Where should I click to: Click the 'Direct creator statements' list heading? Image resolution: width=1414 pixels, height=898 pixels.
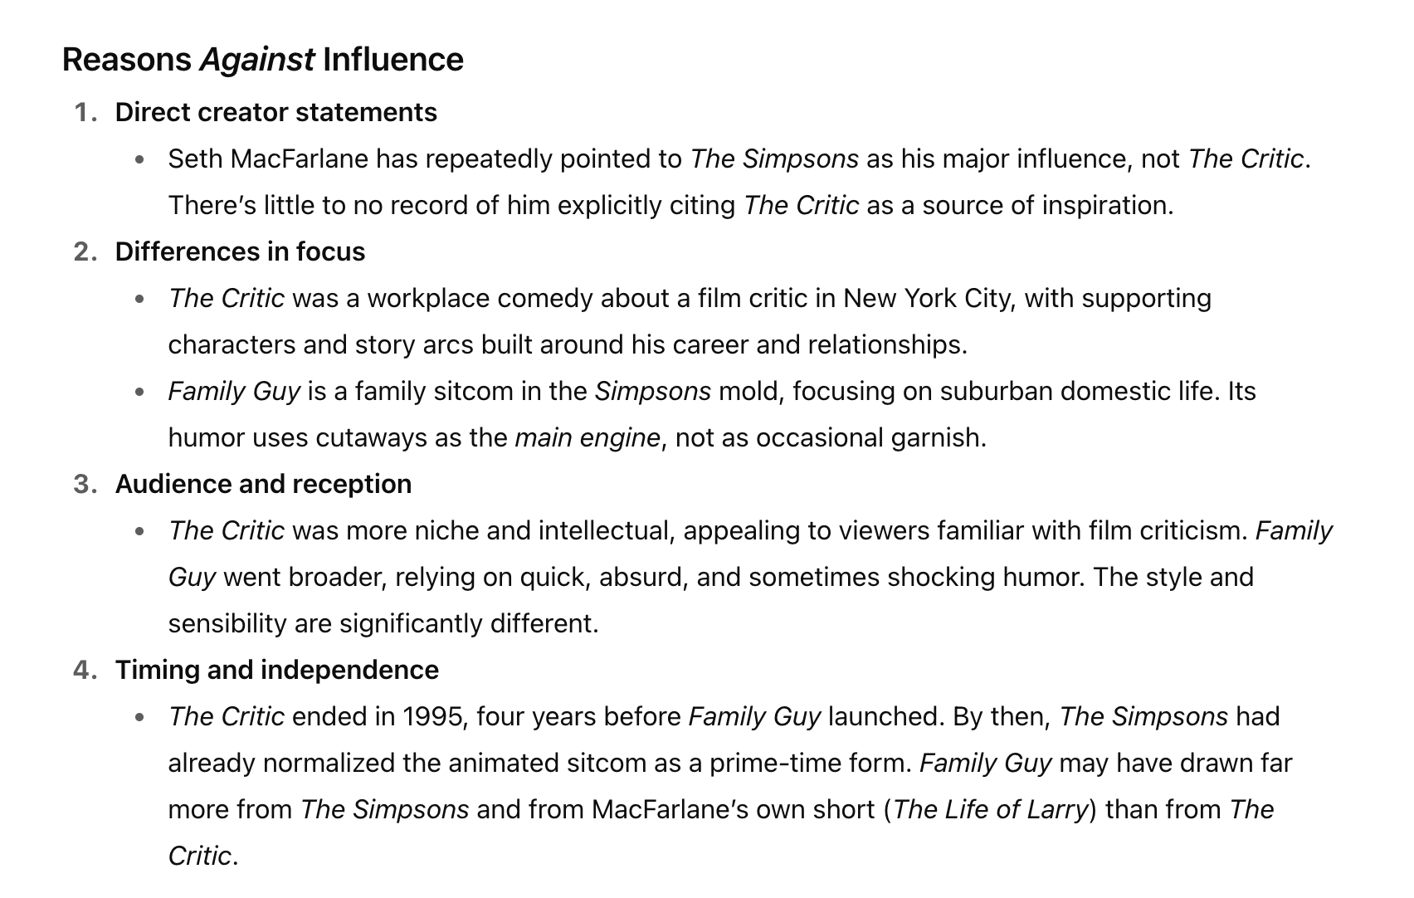point(276,112)
